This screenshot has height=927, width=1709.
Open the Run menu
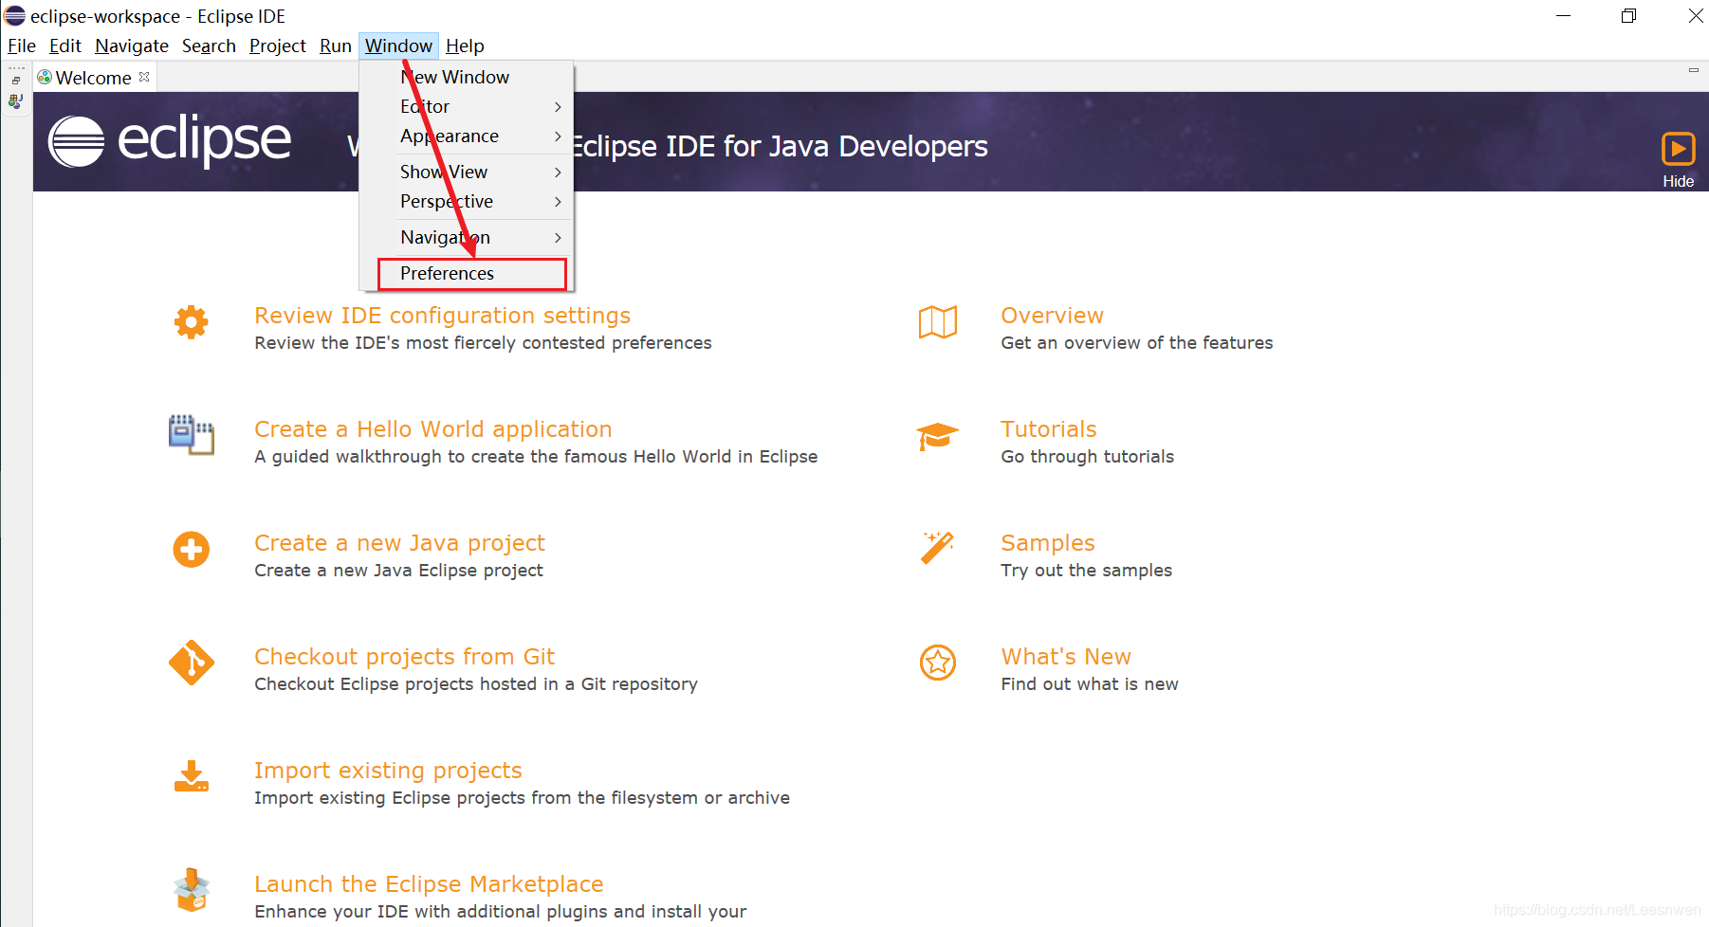coord(336,45)
